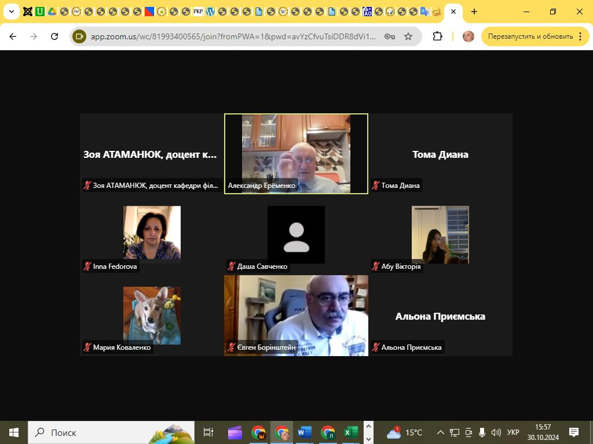Open the saved password key icon
Image resolution: width=593 pixels, height=444 pixels.
point(390,36)
